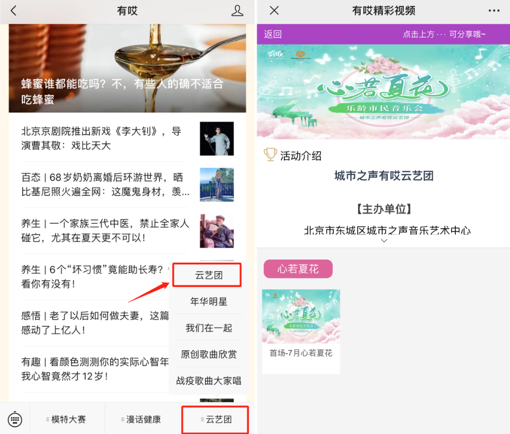Open the 北京京剧院《李大钊》 article

point(127,138)
